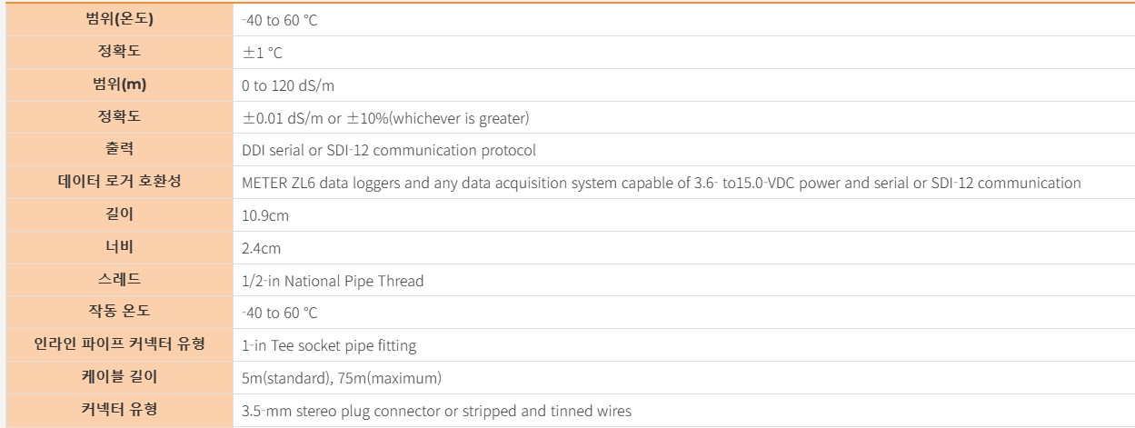Select the 너비 row label
The height and width of the screenshot is (428, 1135).
click(119, 247)
